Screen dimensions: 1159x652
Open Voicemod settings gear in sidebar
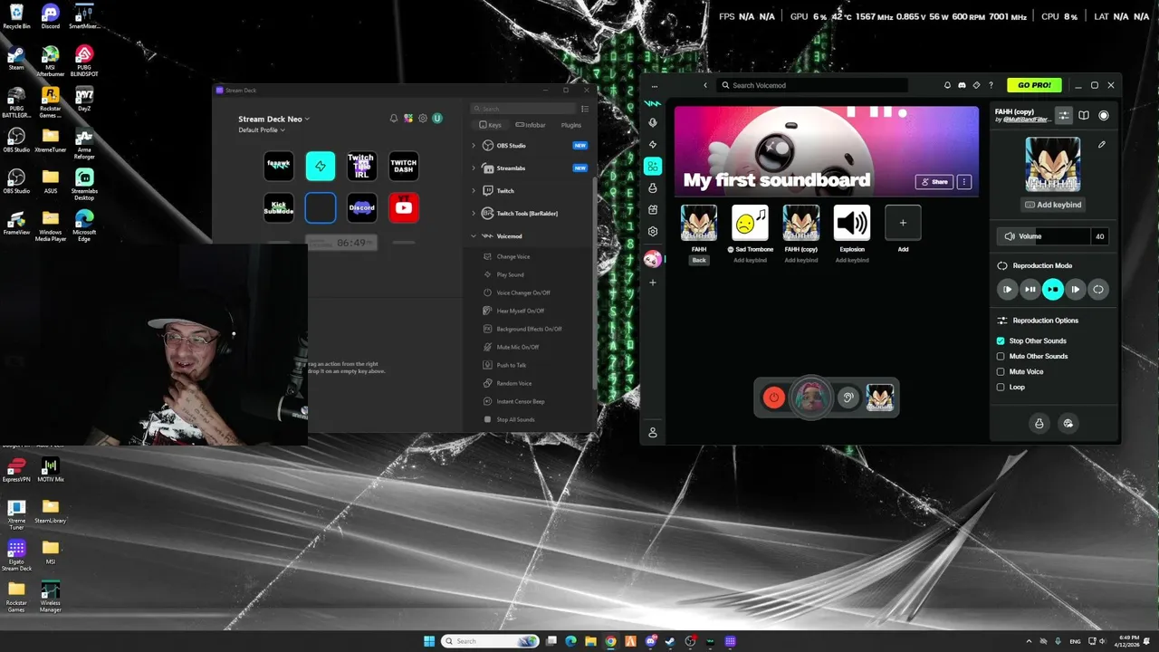click(x=653, y=232)
